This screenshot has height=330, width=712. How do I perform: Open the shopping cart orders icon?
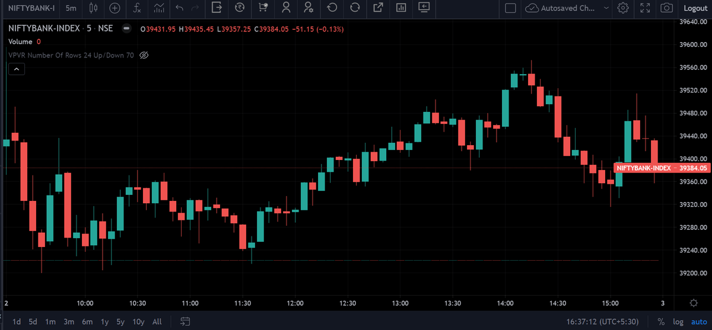tap(263, 8)
